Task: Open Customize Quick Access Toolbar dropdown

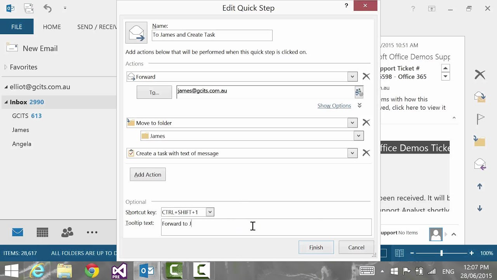Action: click(65, 8)
